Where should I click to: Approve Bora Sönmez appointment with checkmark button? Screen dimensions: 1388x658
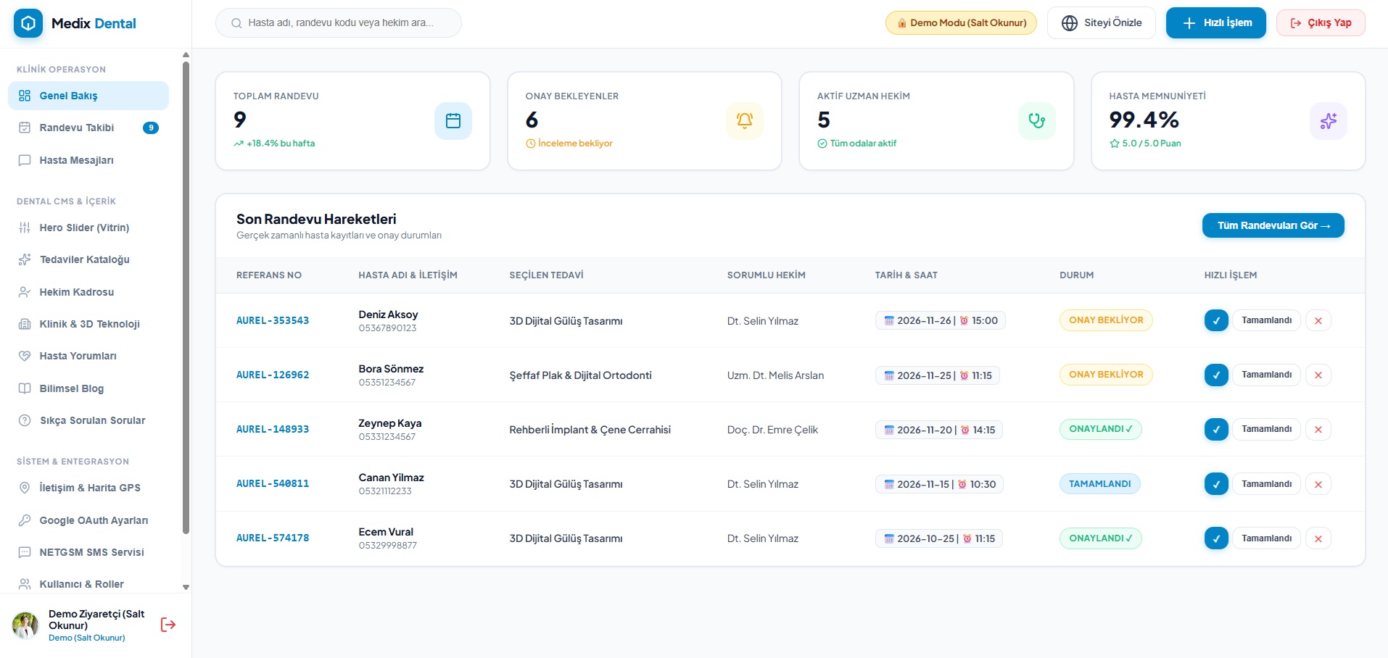click(x=1216, y=375)
